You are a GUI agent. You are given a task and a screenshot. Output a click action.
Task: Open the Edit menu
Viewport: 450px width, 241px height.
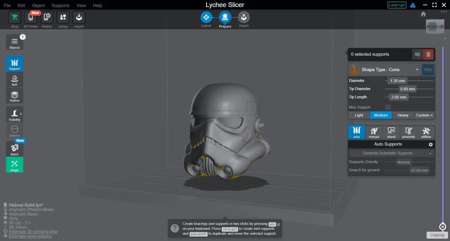tap(21, 6)
